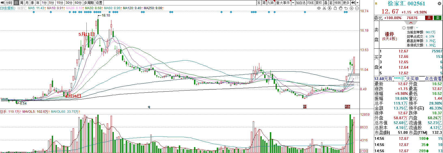Screen dimensions: 443x153
Task: Open the 多周期 multi-period view
Action: point(89,3)
